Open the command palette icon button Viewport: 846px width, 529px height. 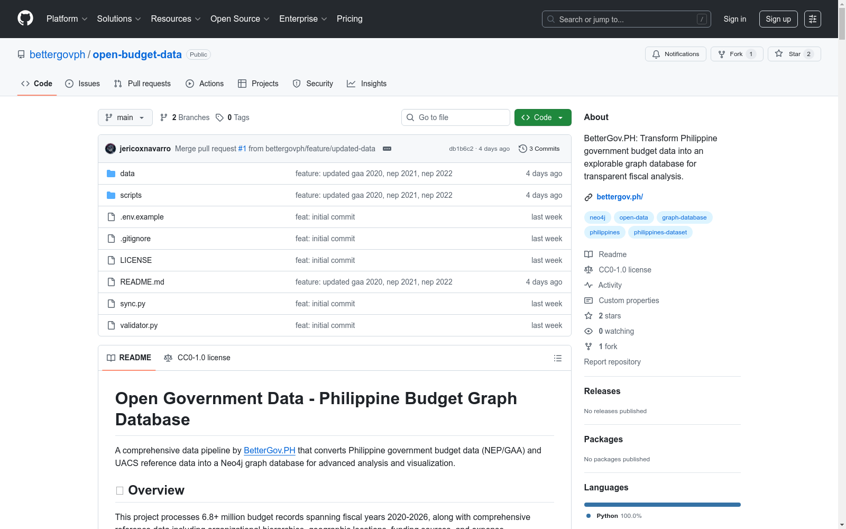[813, 19]
